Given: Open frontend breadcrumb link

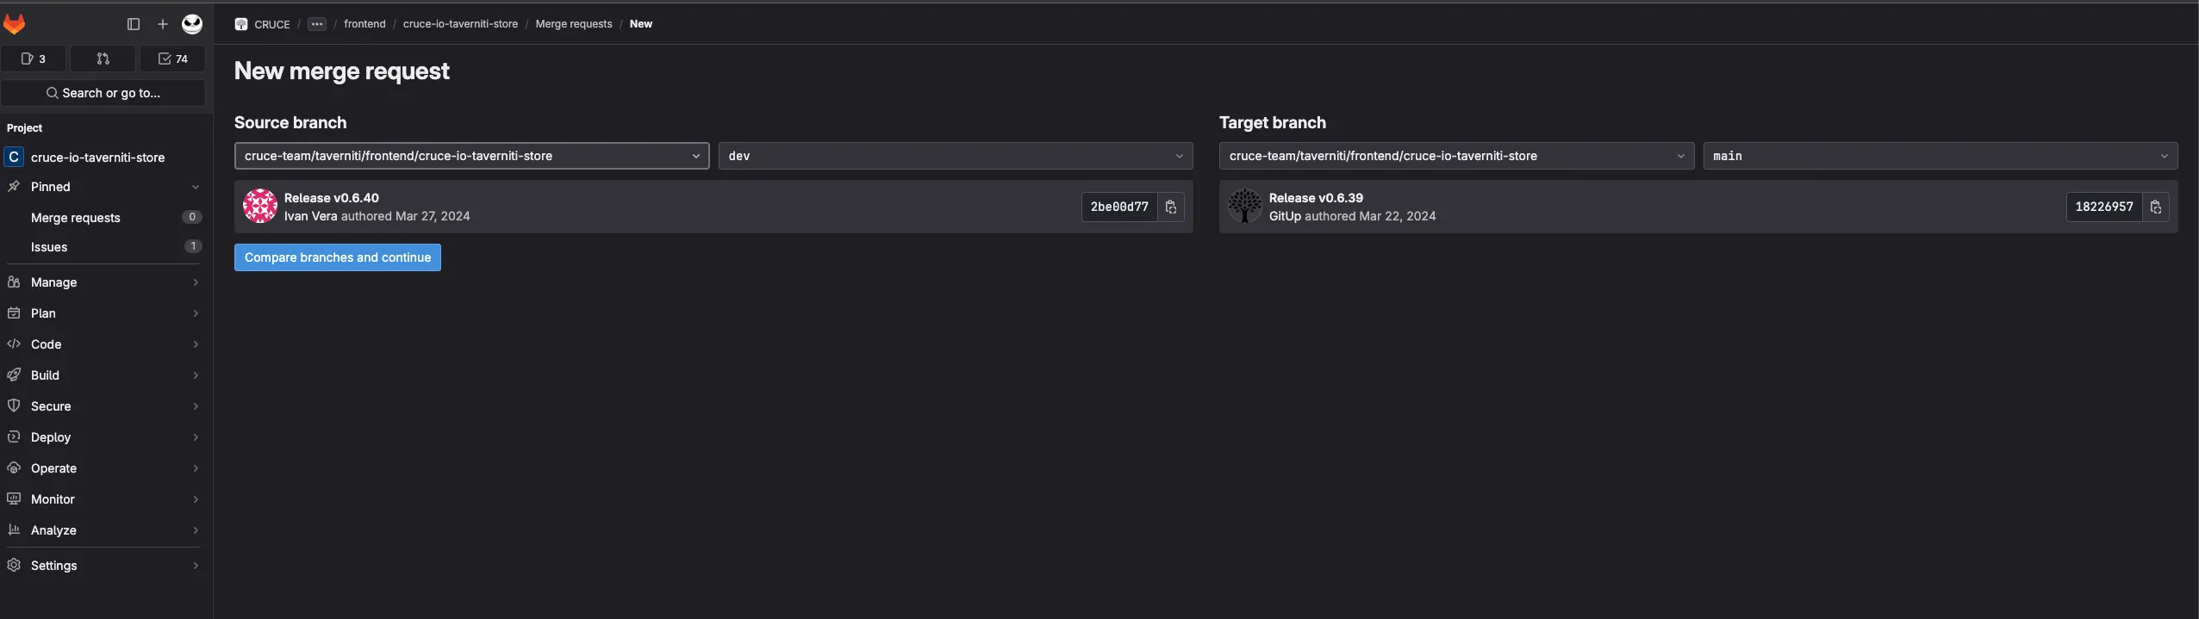Looking at the screenshot, I should [x=364, y=24].
